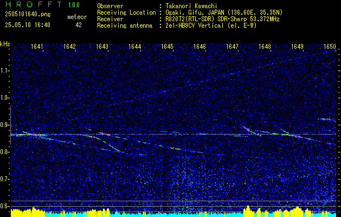Select the R820T2(RTL-SDR) SDR-Sharp receiver text
Image resolution: width=341 pixels, height=217 pixels.
(222, 19)
